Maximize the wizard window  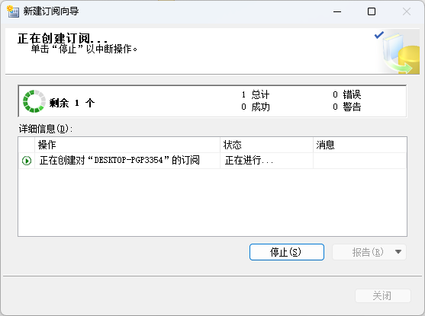coord(372,11)
